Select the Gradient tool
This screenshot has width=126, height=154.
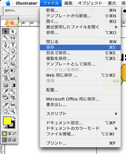pos(13,85)
